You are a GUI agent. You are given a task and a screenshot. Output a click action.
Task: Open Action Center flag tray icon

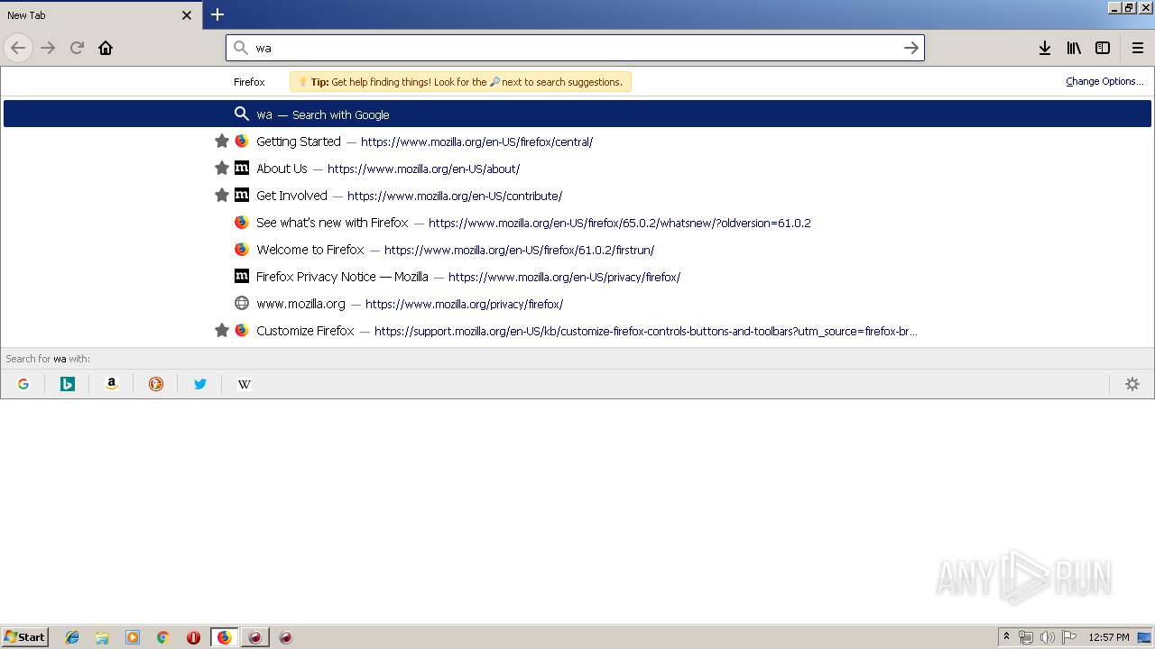point(1070,637)
